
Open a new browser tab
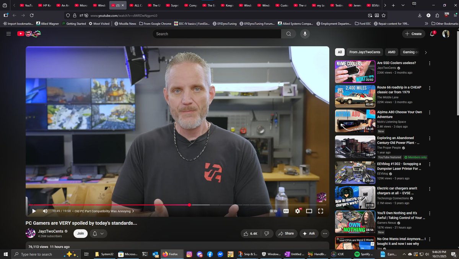tap(393, 5)
